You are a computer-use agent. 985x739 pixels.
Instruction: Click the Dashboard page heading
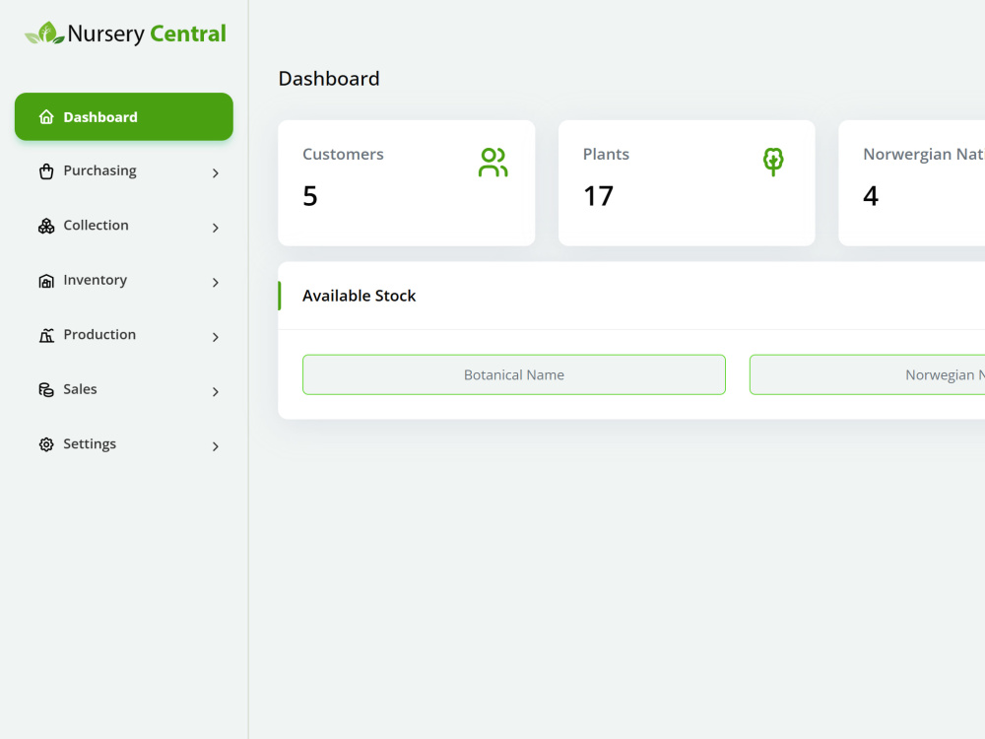click(x=329, y=79)
